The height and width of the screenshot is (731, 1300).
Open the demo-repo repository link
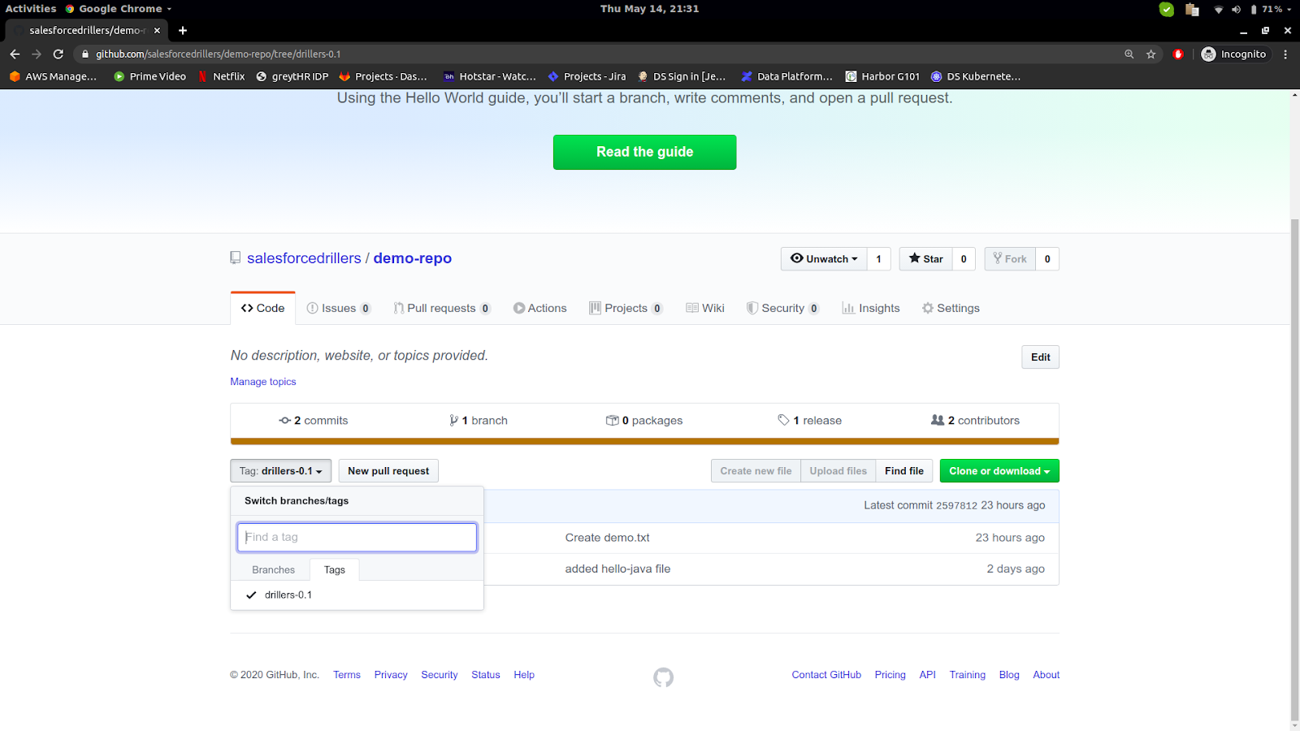pyautogui.click(x=412, y=258)
